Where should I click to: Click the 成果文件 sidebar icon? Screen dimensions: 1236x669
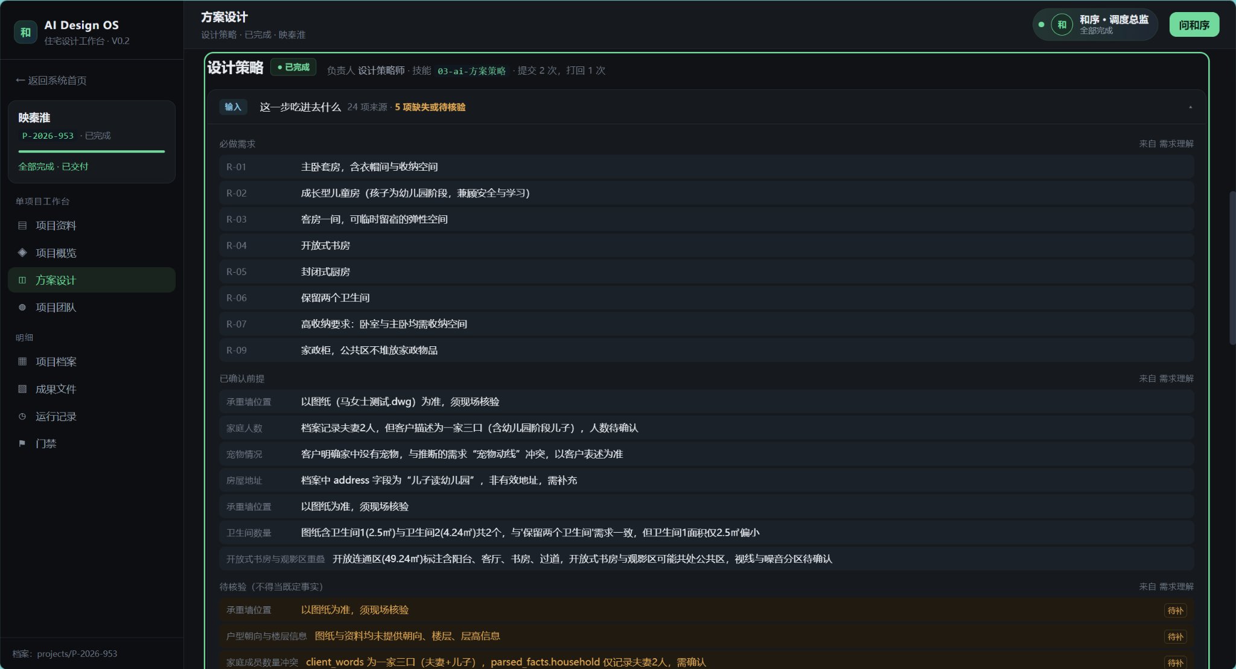(22, 389)
